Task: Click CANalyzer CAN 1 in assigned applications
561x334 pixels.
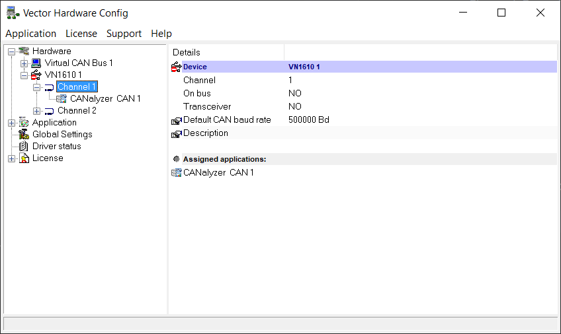Action: 218,172
